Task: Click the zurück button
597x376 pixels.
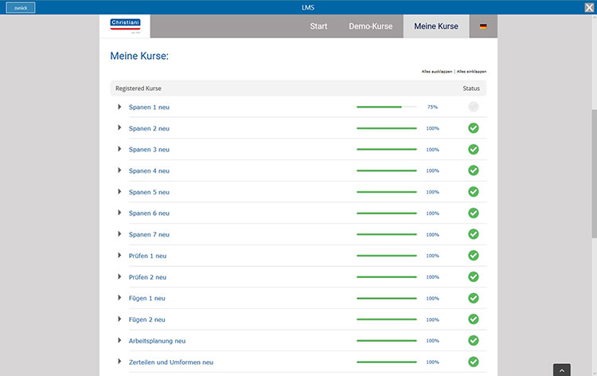Action: tap(21, 8)
